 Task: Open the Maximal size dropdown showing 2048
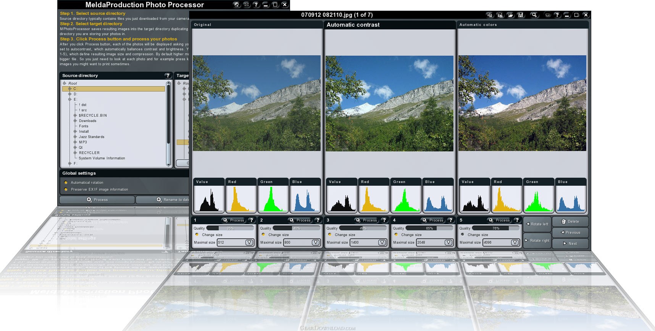pyautogui.click(x=448, y=243)
